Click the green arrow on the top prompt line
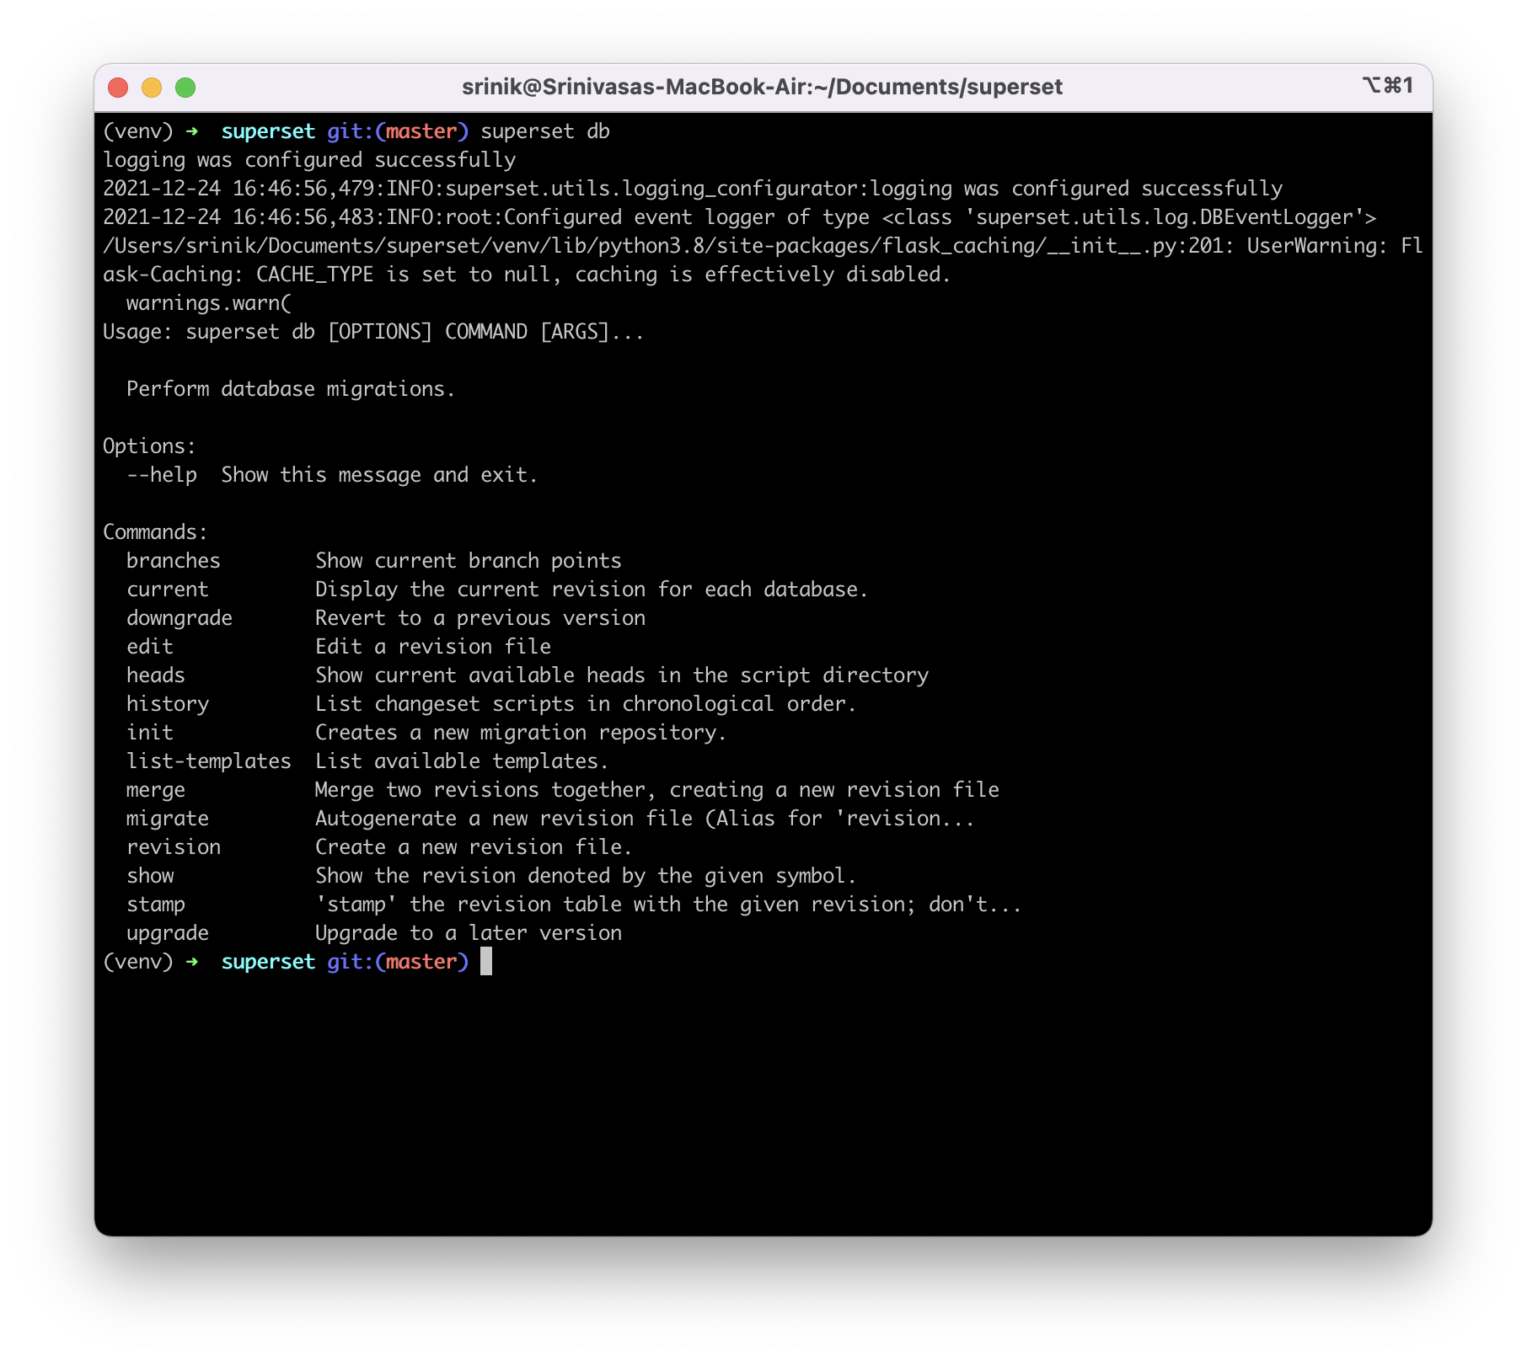The height and width of the screenshot is (1361, 1527). pos(192,131)
